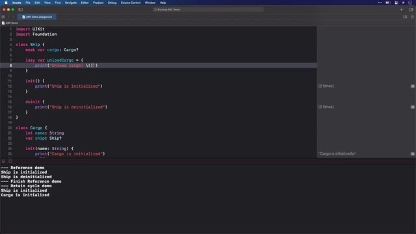Open the Find menu

(x=58, y=3)
